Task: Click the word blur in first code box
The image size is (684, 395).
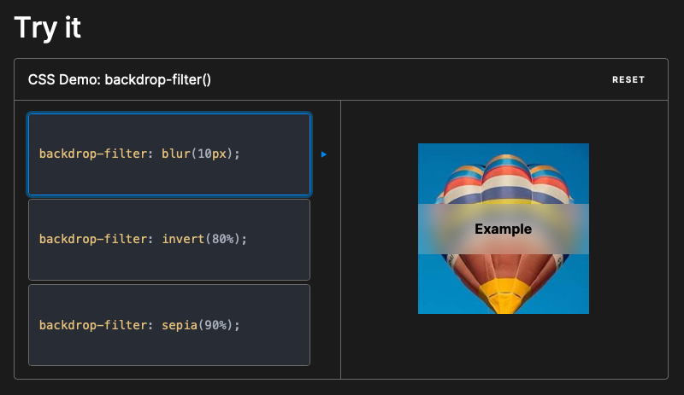Action: (176, 154)
